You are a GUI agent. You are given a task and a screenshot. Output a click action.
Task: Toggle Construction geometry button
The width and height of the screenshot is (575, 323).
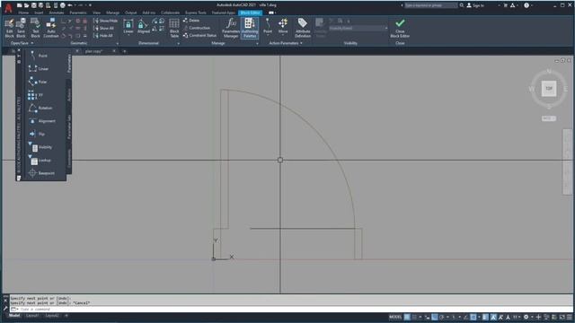(x=197, y=28)
